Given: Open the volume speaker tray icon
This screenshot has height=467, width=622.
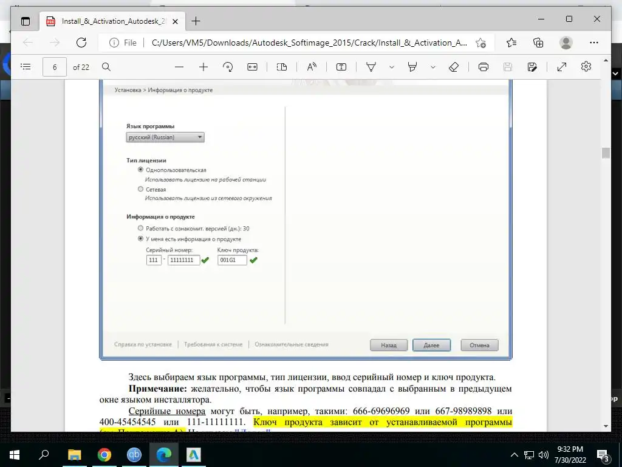Looking at the screenshot, I should [x=544, y=455].
